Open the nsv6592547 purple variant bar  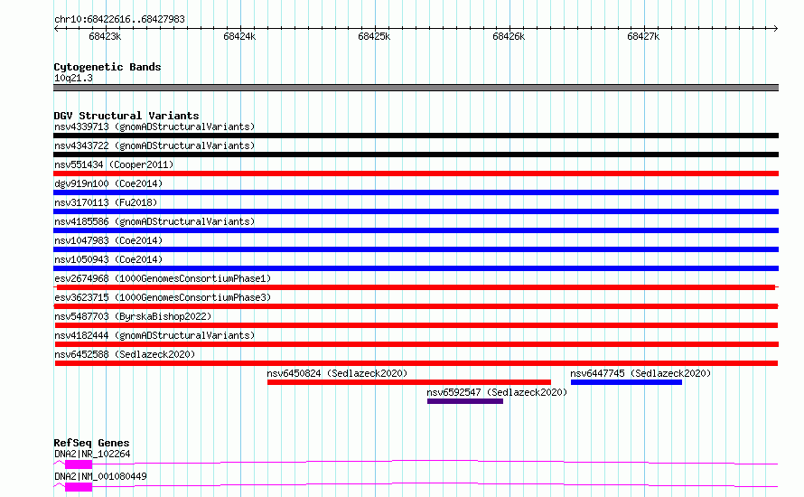coord(465,401)
